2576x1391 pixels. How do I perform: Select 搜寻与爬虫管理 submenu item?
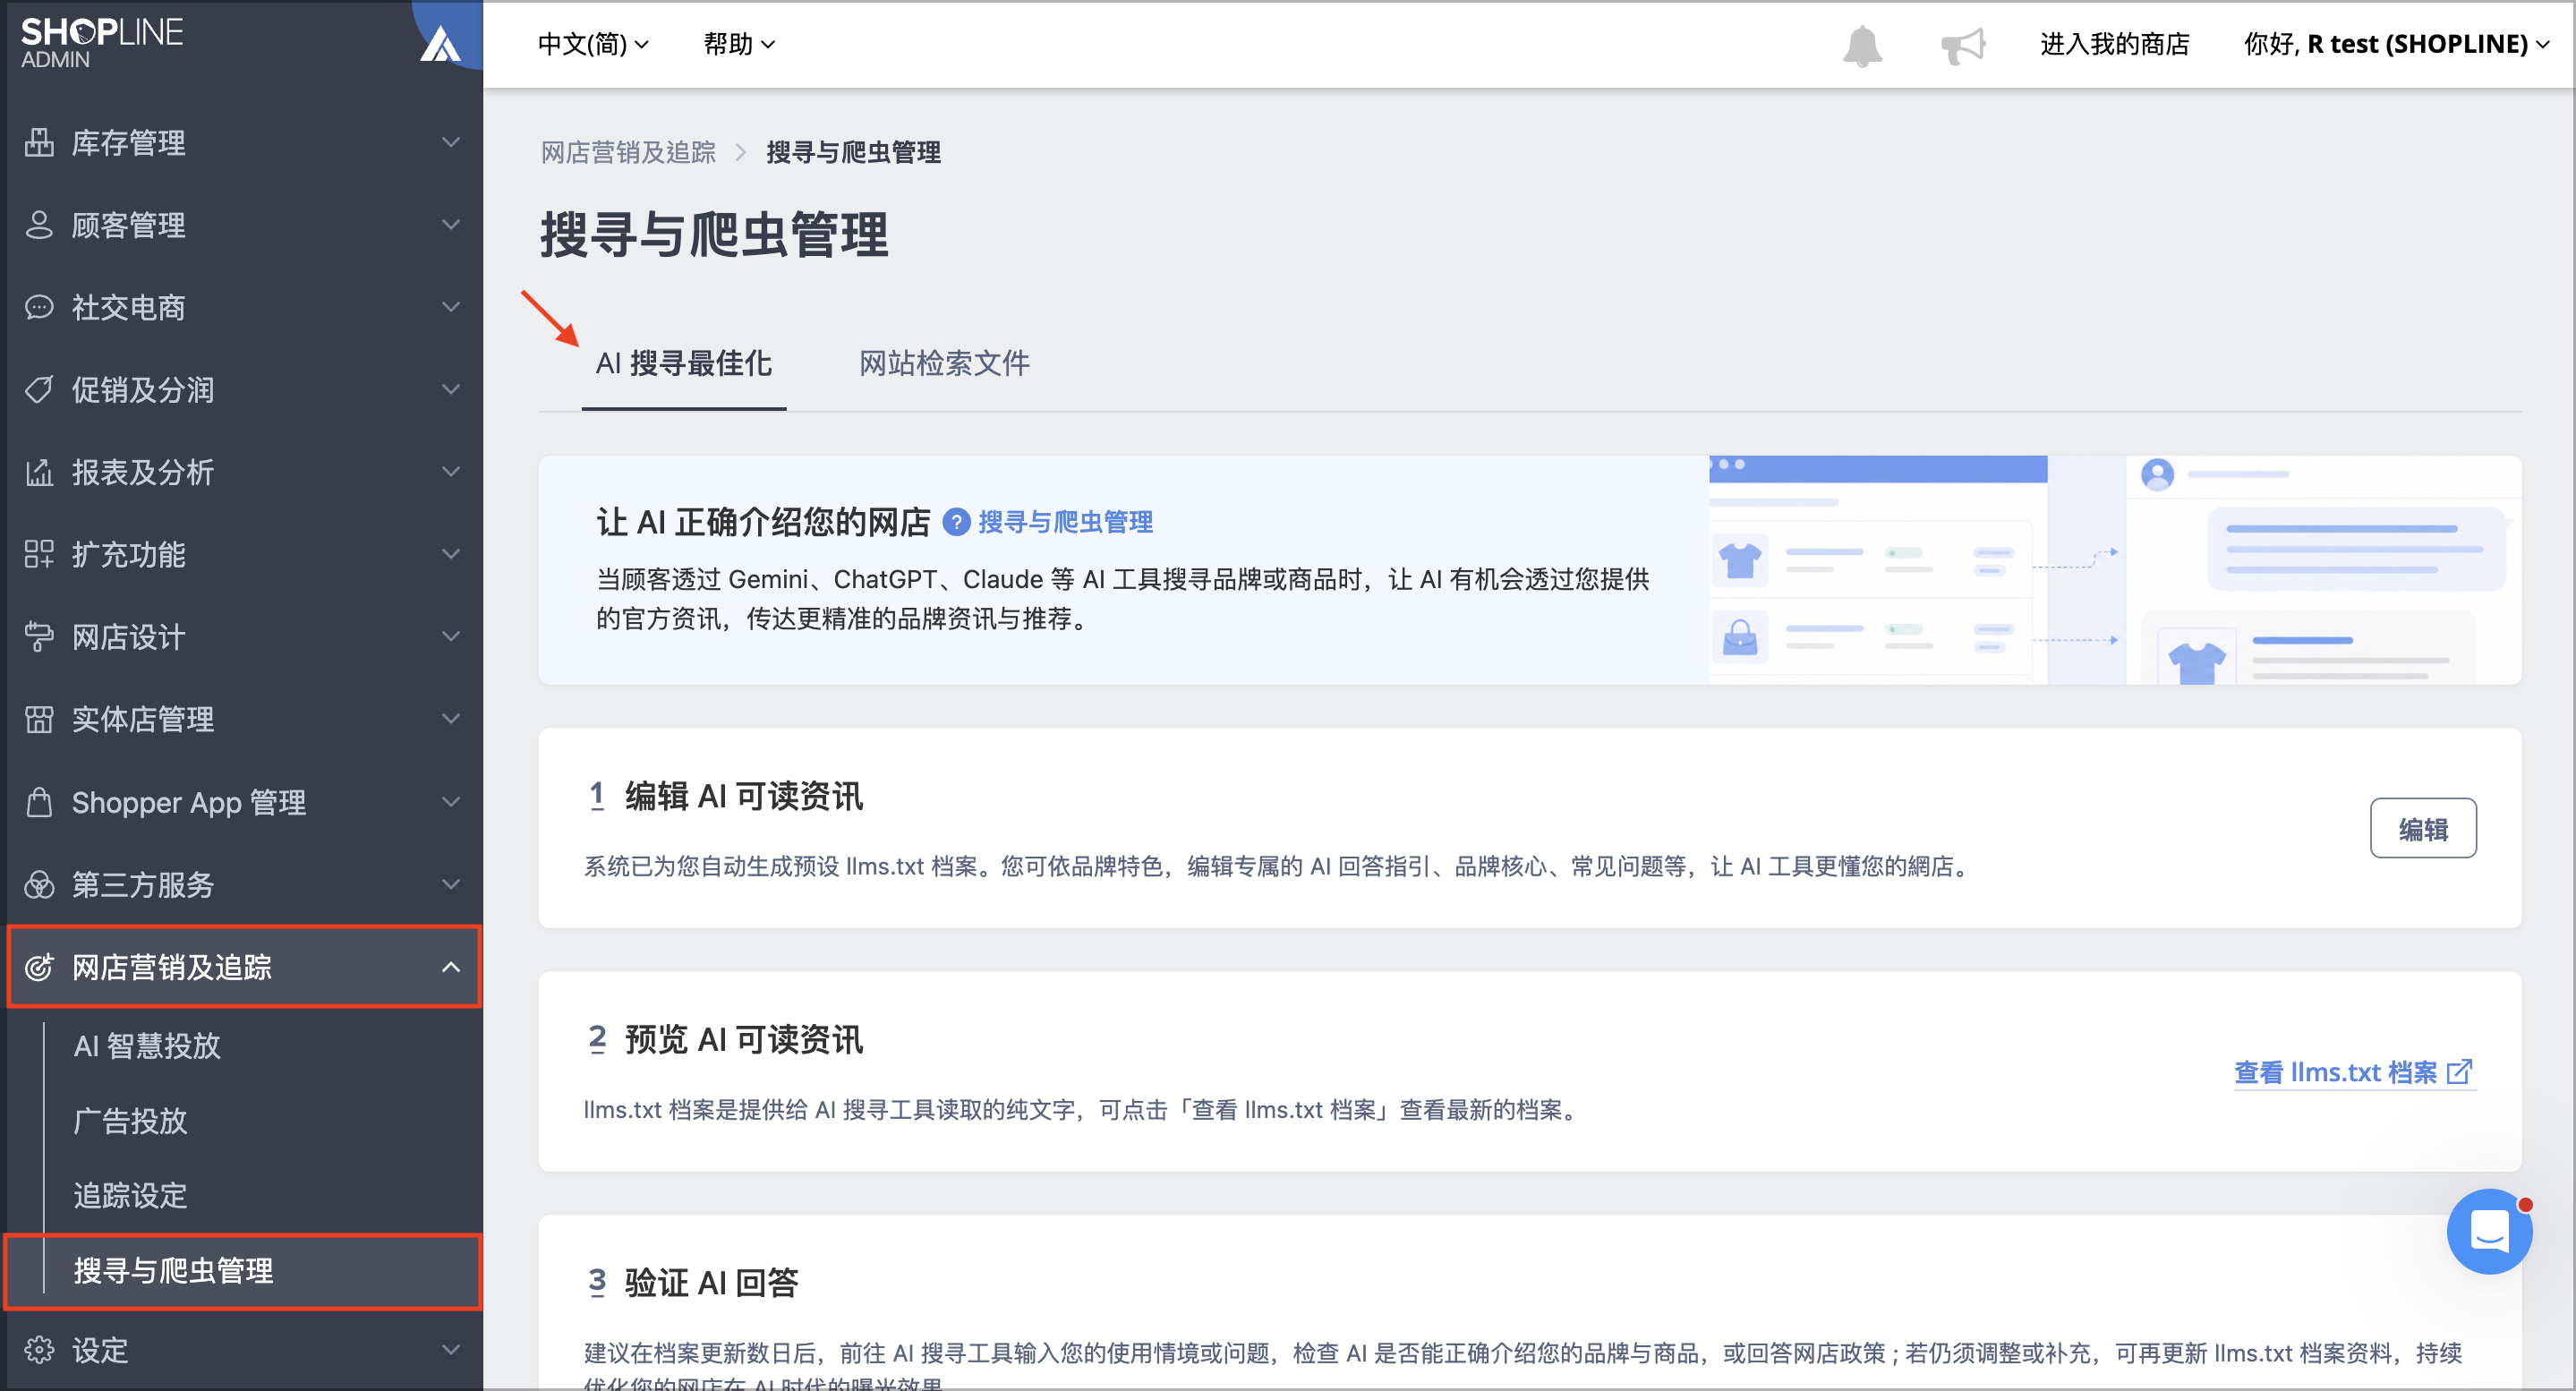pos(244,1271)
